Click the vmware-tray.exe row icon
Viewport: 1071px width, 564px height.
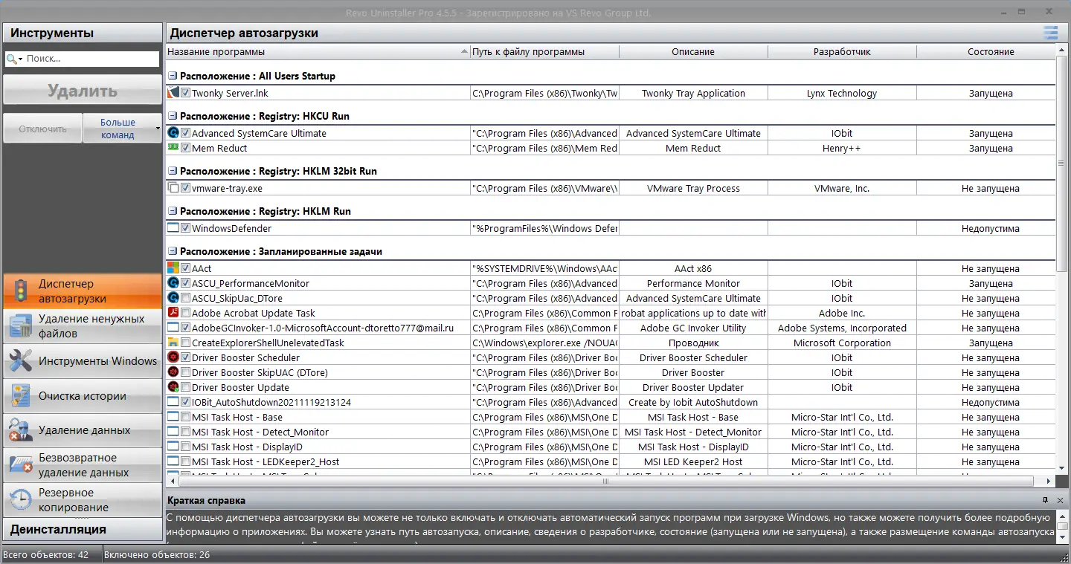tap(173, 188)
